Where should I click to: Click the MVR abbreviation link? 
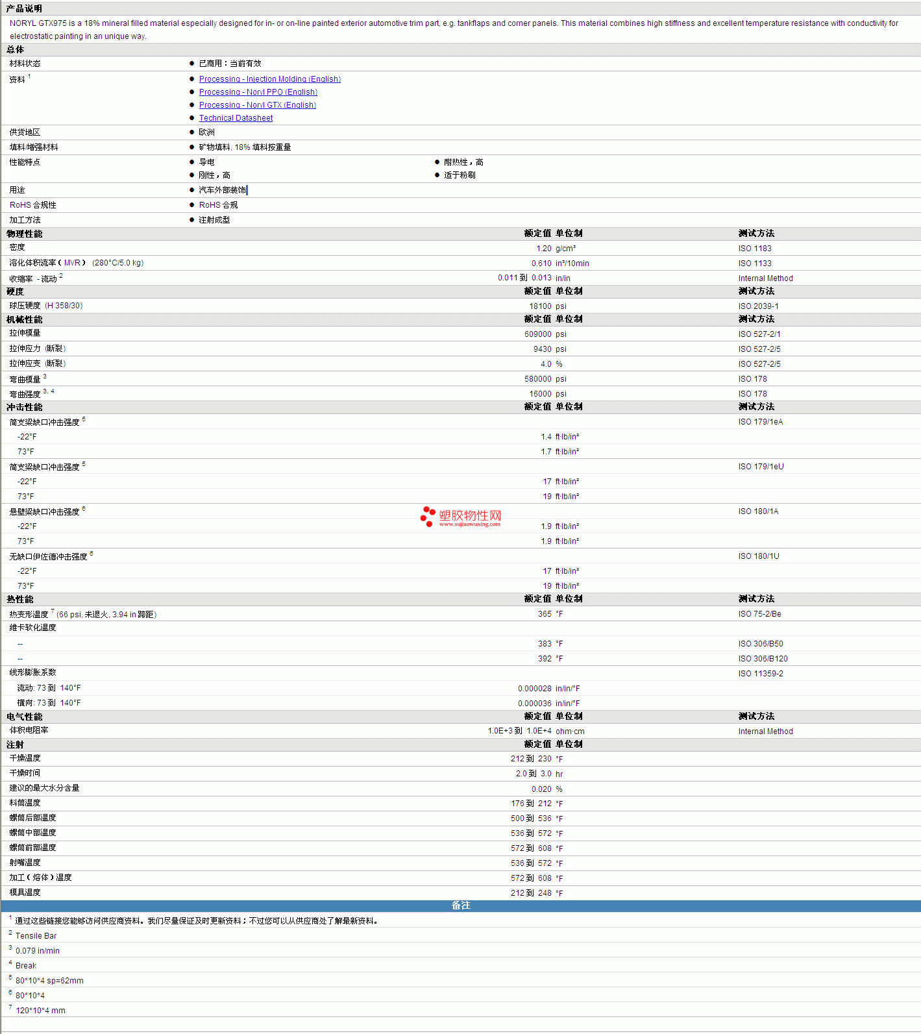72,263
